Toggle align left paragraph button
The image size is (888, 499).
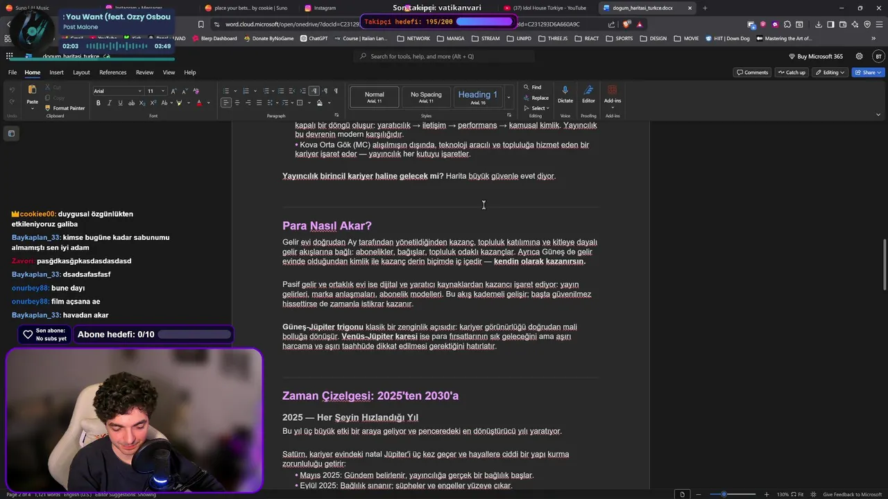pyautogui.click(x=225, y=103)
